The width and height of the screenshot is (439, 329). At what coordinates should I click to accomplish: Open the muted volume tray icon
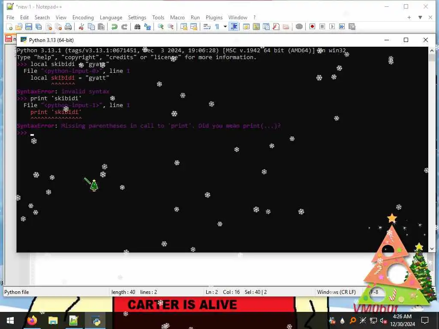point(383,320)
